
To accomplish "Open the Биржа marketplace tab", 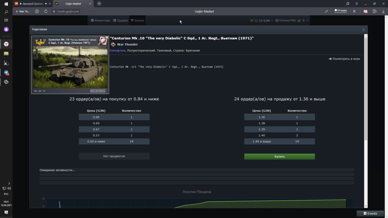I will click(x=137, y=20).
